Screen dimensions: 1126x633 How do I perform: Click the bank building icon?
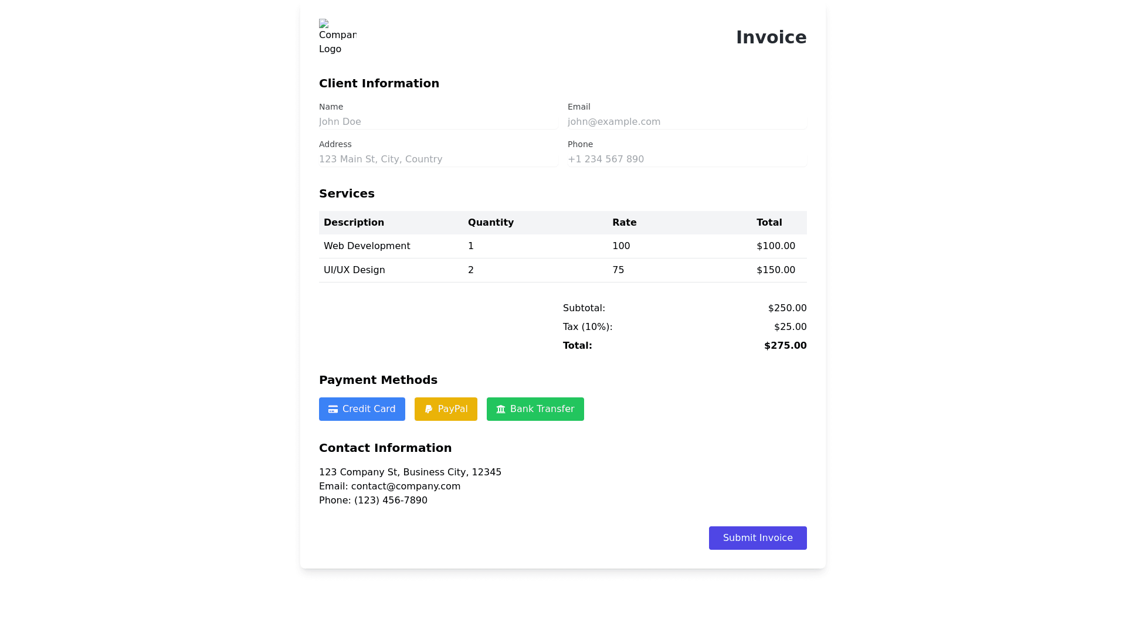501,409
